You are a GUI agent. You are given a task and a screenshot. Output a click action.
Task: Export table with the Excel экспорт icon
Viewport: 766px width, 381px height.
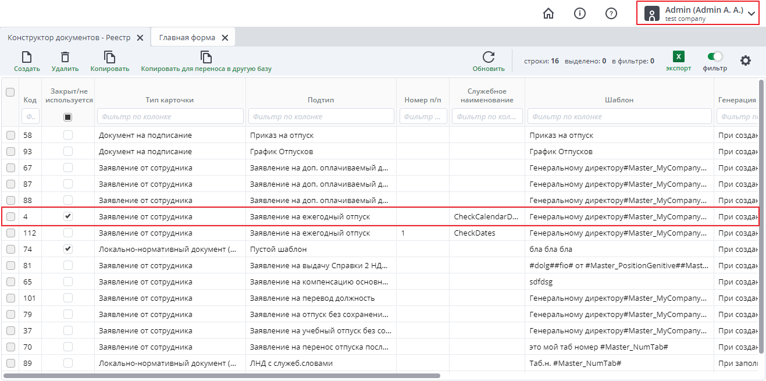[x=678, y=57]
